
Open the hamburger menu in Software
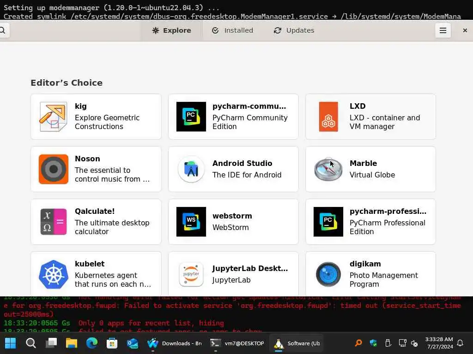point(443,30)
